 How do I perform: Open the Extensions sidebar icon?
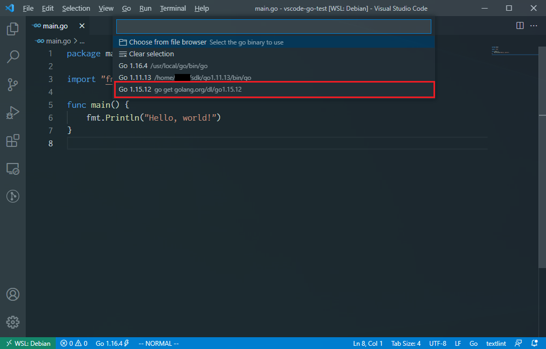(x=12, y=140)
